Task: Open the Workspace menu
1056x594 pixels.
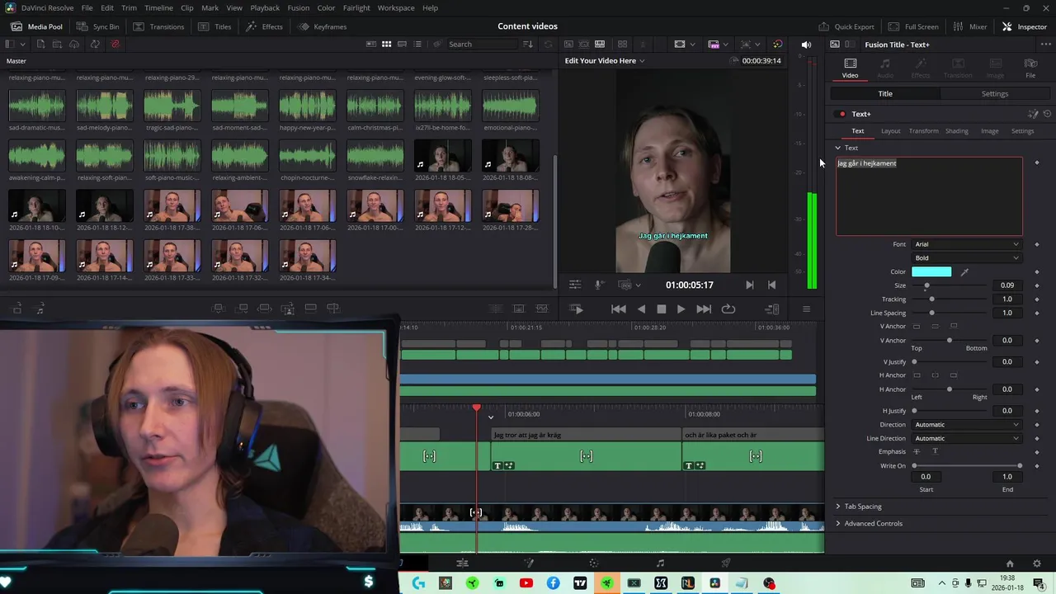Action: [x=396, y=7]
